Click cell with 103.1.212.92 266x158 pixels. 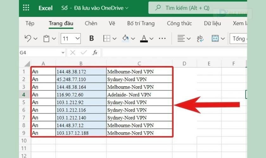pyautogui.click(x=81, y=102)
